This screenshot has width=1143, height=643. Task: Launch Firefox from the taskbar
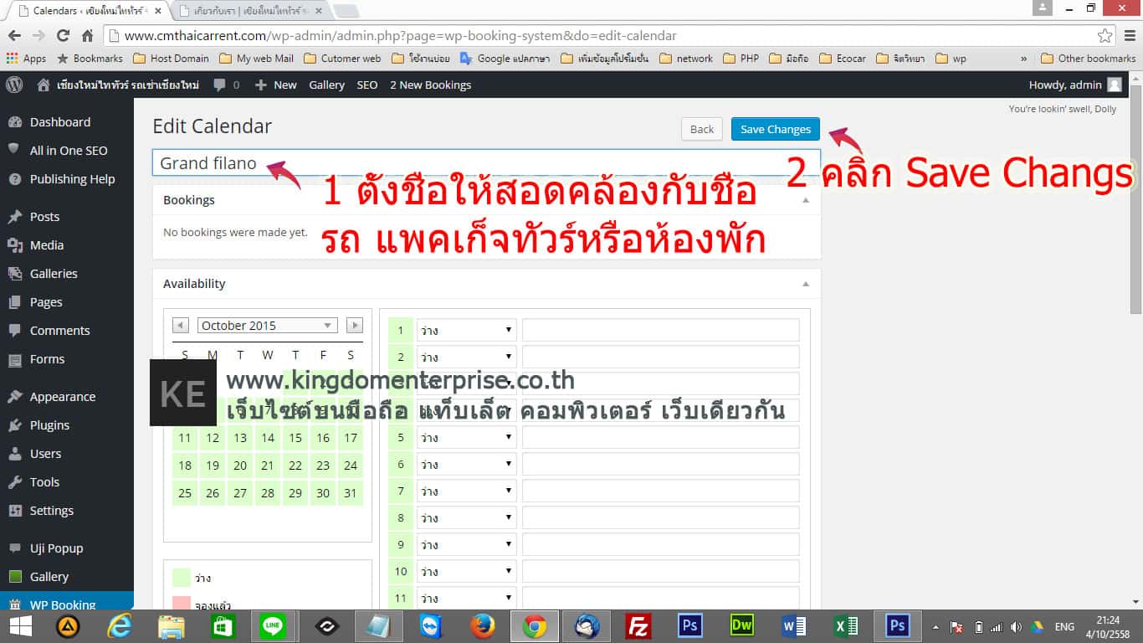(482, 626)
